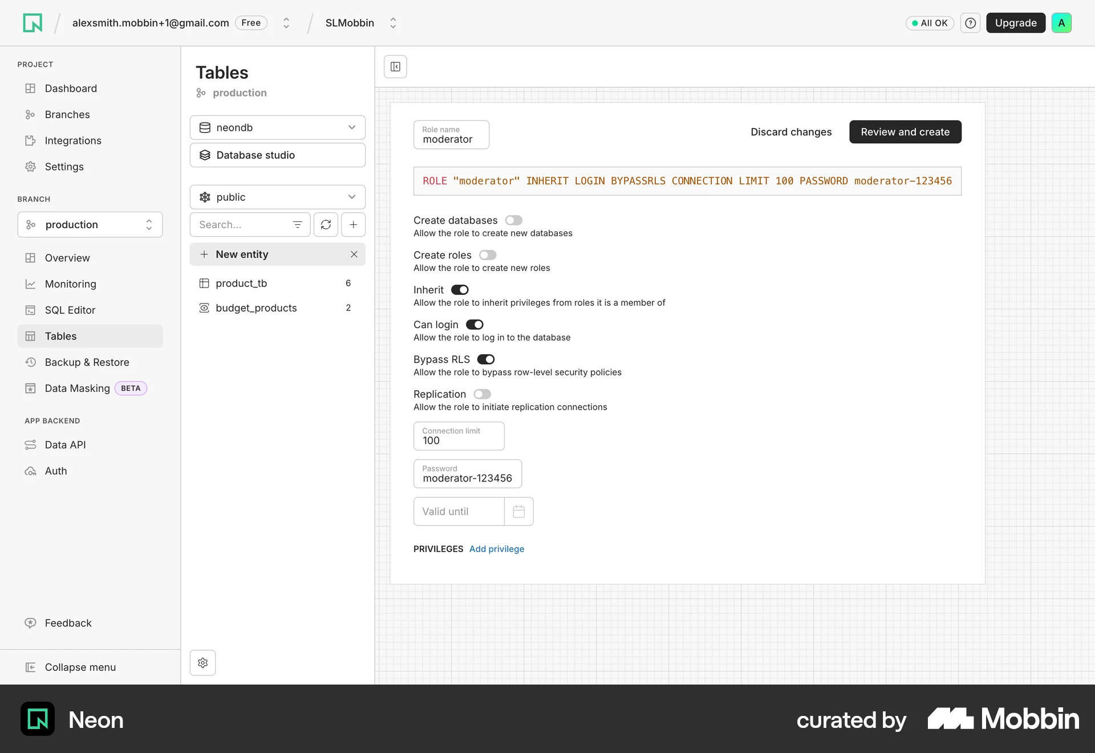Enable the Create roles toggle
The image size is (1095, 753).
pos(488,255)
